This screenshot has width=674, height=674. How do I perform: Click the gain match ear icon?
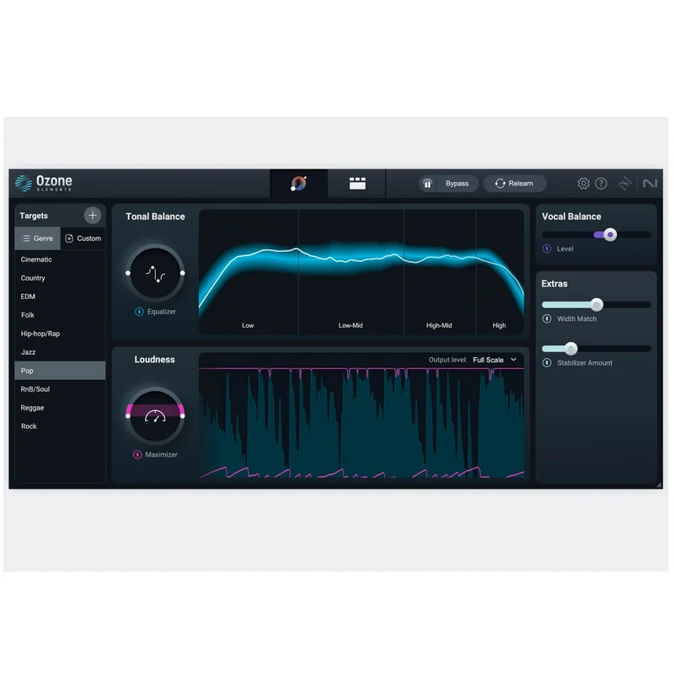tap(427, 184)
